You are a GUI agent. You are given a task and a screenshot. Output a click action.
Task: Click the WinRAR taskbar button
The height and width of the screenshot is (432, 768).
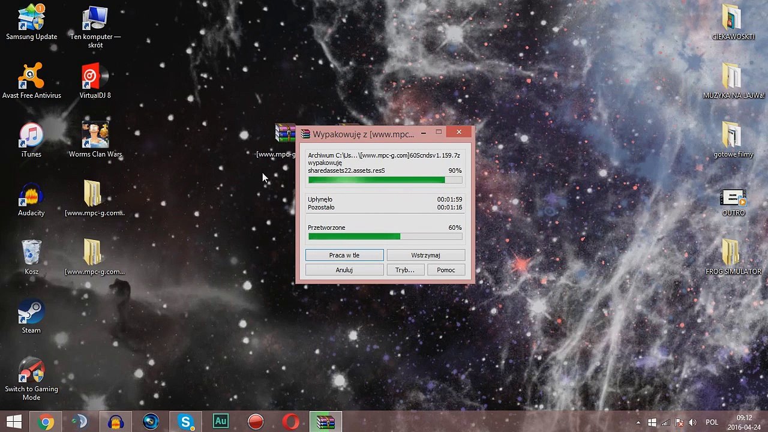(x=326, y=422)
